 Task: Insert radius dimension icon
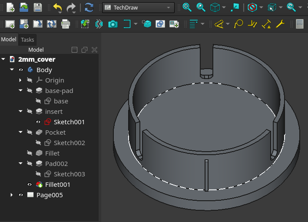(238, 24)
